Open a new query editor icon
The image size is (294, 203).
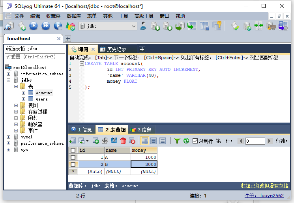click(x=22, y=26)
